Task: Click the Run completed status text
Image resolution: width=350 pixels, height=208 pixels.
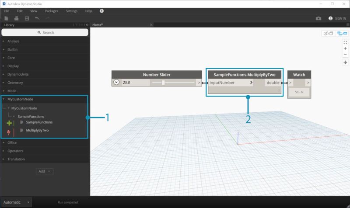Action: 68,202
